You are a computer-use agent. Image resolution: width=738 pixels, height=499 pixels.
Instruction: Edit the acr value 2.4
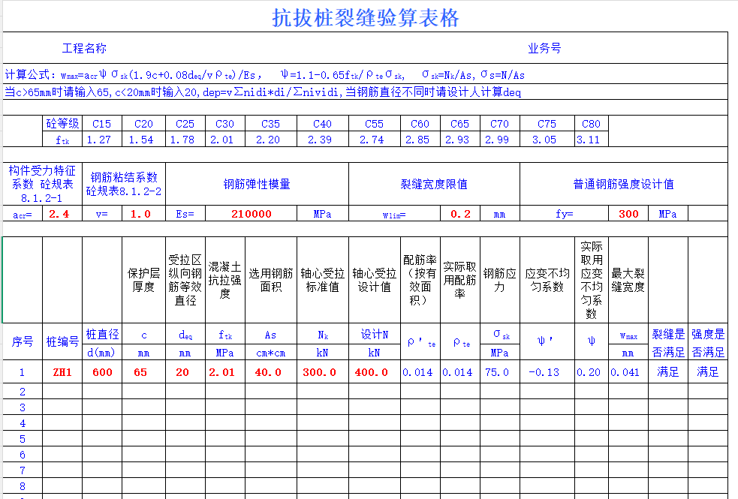pyautogui.click(x=62, y=214)
